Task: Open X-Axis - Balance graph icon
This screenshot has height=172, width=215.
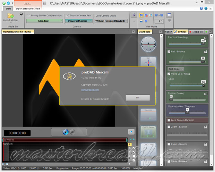Action: point(205,144)
